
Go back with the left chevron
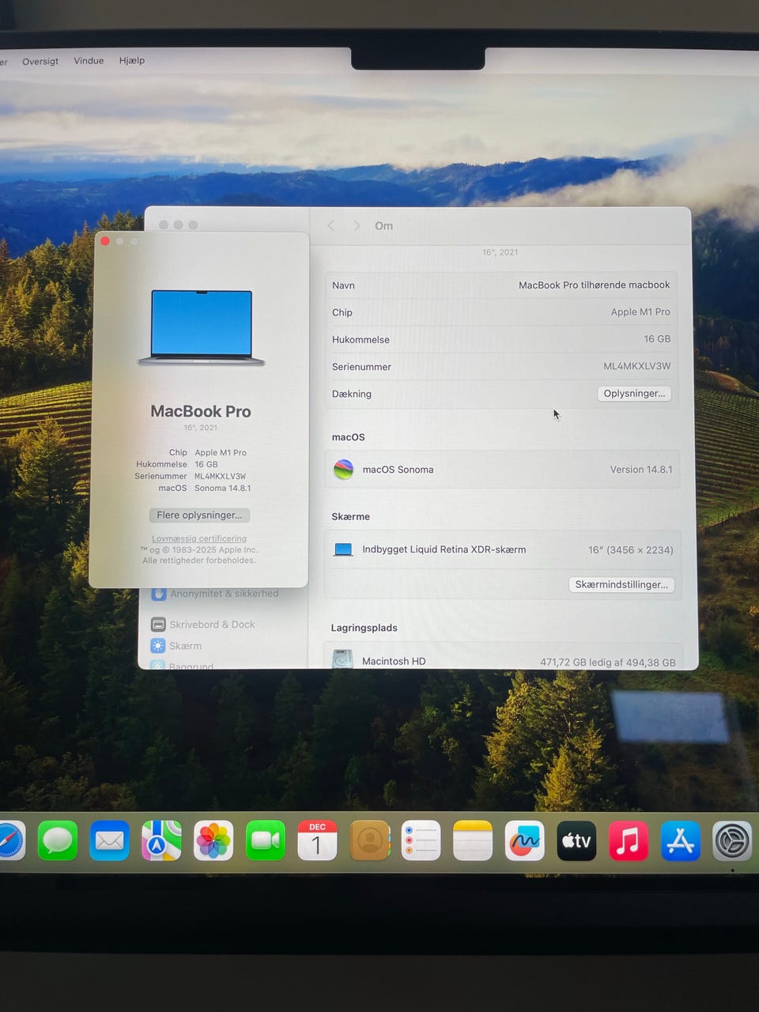pos(331,226)
